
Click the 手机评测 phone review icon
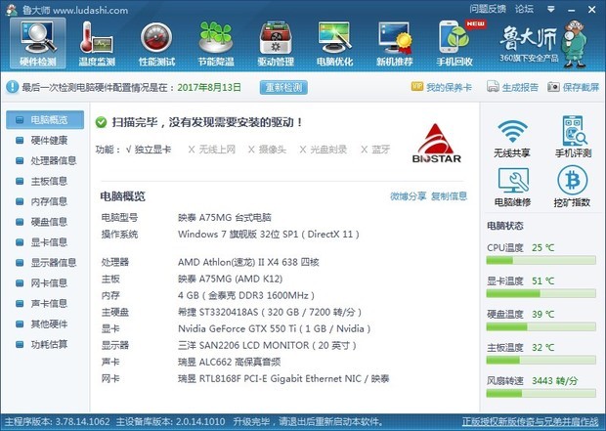573,137
